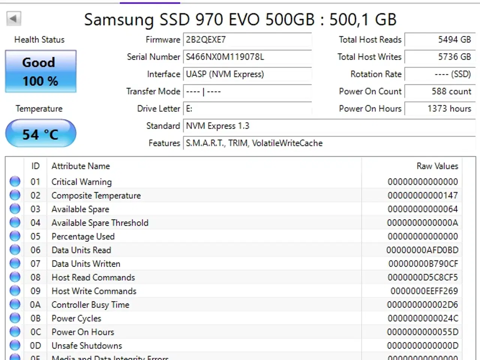
Task: Click raw value 0000000000000A
Action: click(423, 223)
